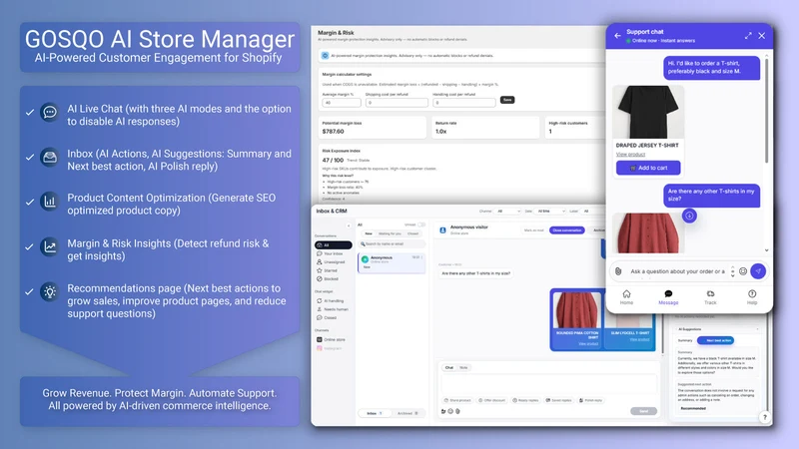Screen dimensions: 799x449
Task: Select Next best action in AI Suggestions
Action: click(x=715, y=340)
